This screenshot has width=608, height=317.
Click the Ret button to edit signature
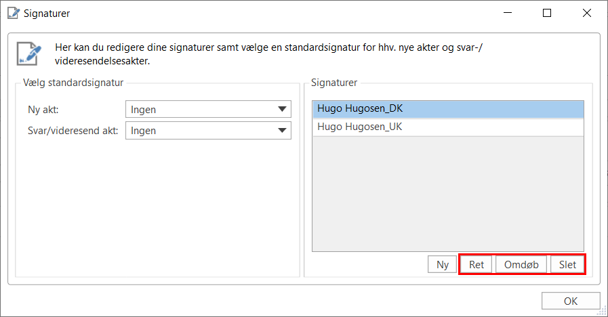tap(477, 264)
